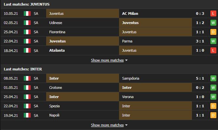Select the Atalanta team name
This screenshot has width=218, height=130.
[x=57, y=50]
